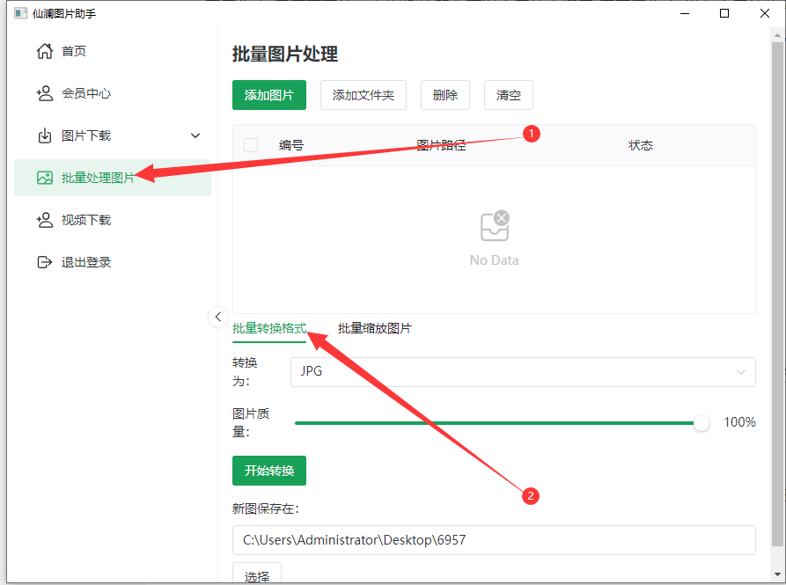Click the 图片下载 download icon
The image size is (786, 585).
[x=45, y=135]
